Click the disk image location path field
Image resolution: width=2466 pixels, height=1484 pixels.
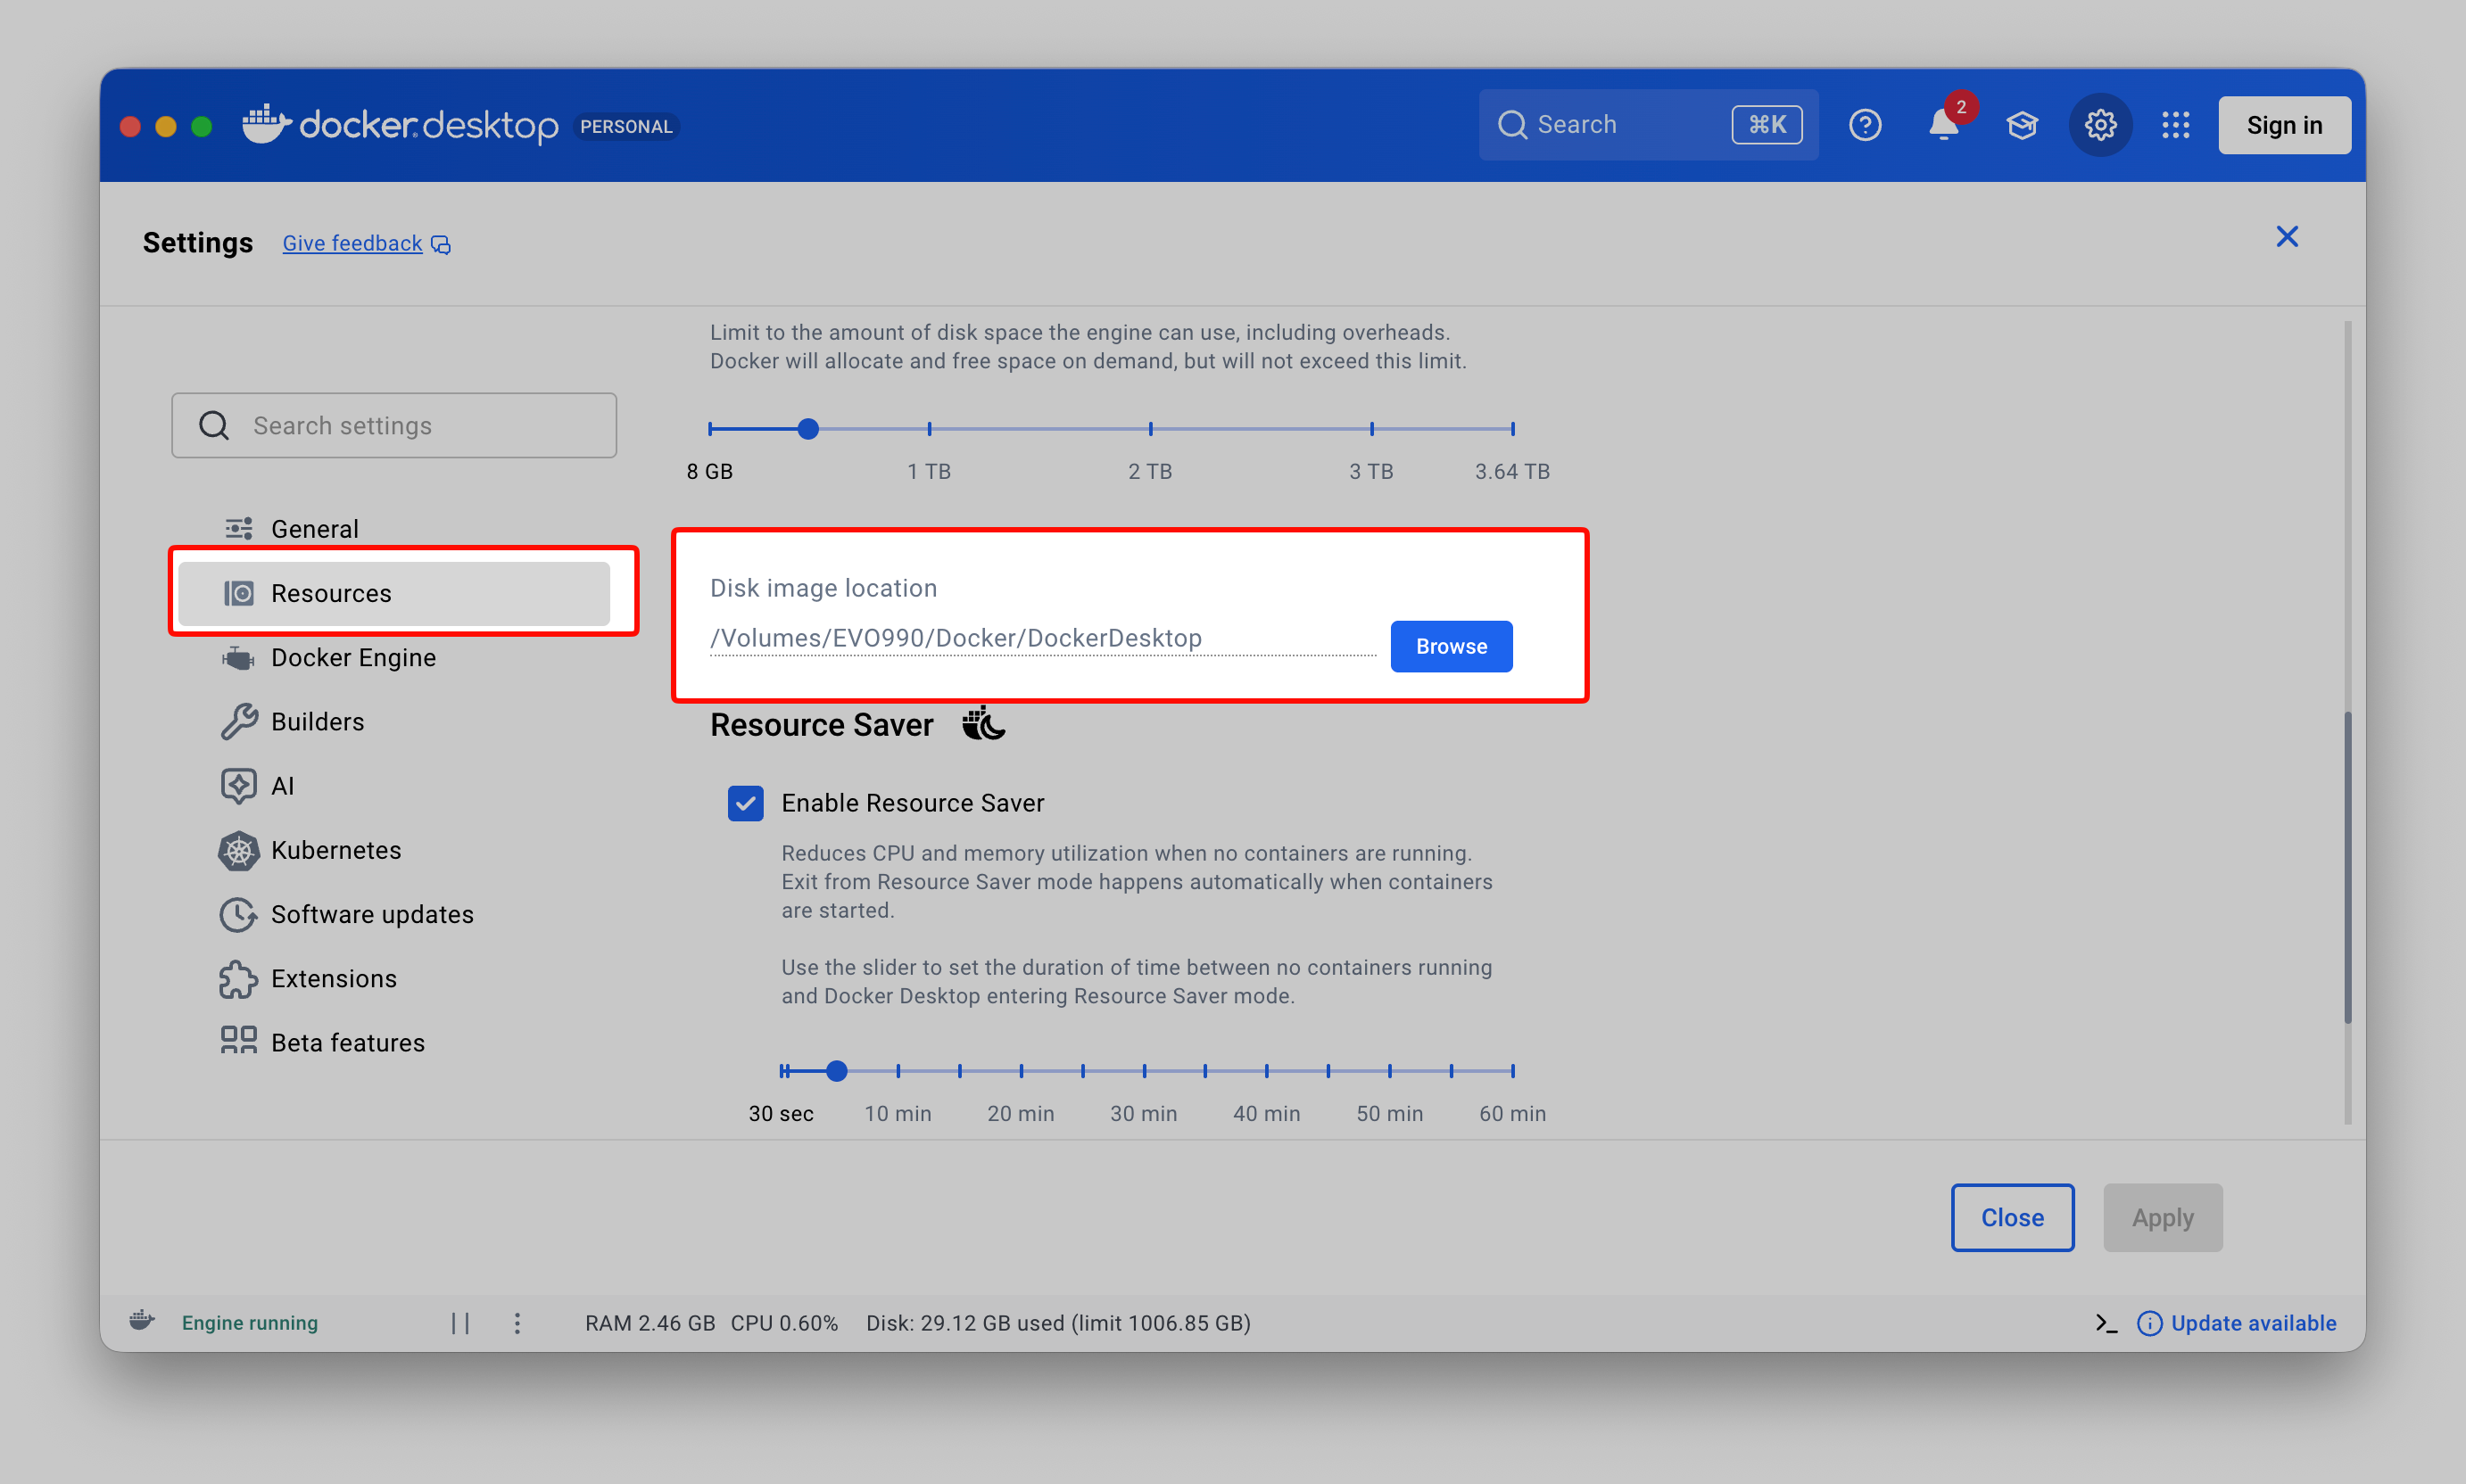tap(1042, 638)
